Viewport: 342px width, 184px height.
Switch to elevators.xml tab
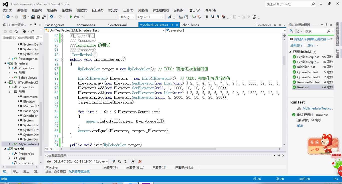point(117,25)
